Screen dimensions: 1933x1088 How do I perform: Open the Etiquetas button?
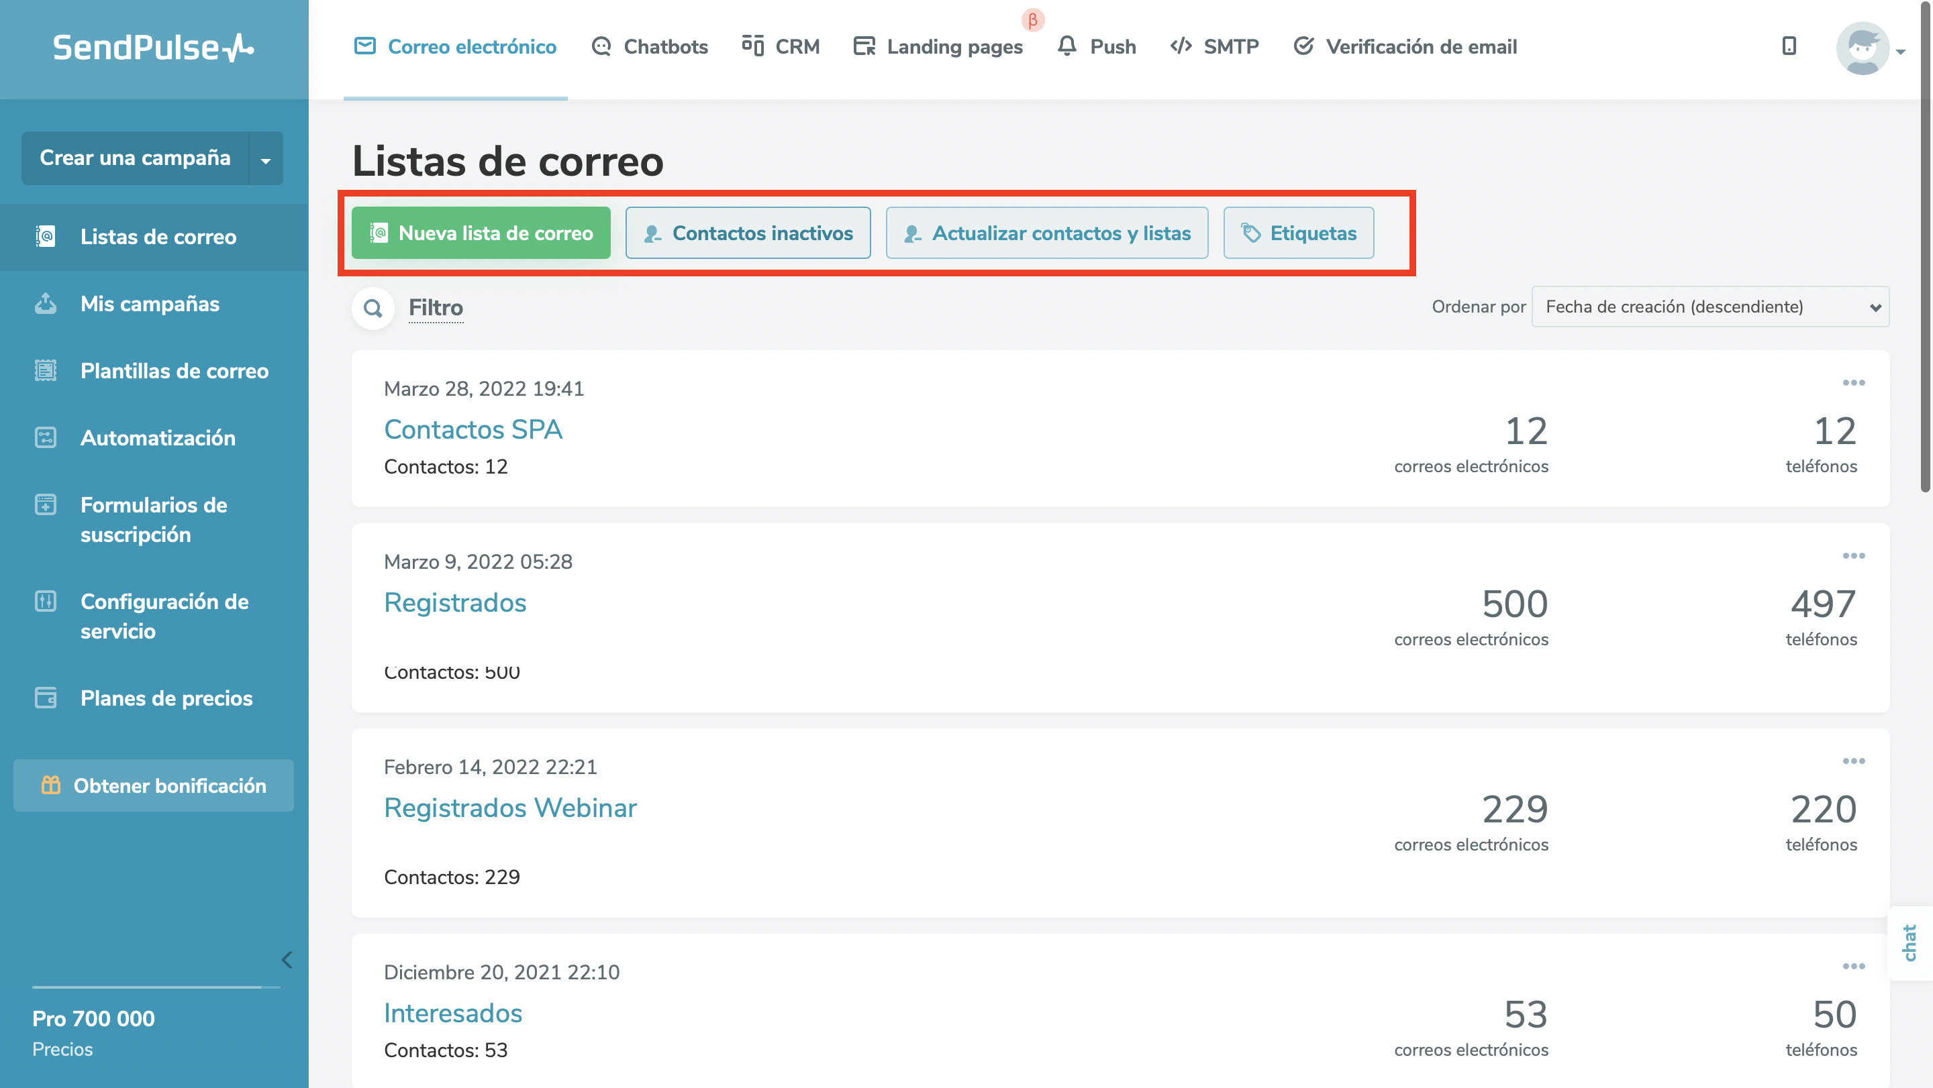coord(1299,233)
